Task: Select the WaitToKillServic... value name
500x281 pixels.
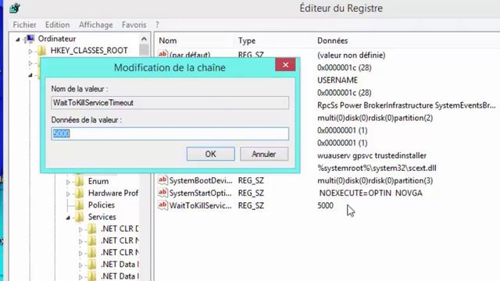Action: point(200,205)
